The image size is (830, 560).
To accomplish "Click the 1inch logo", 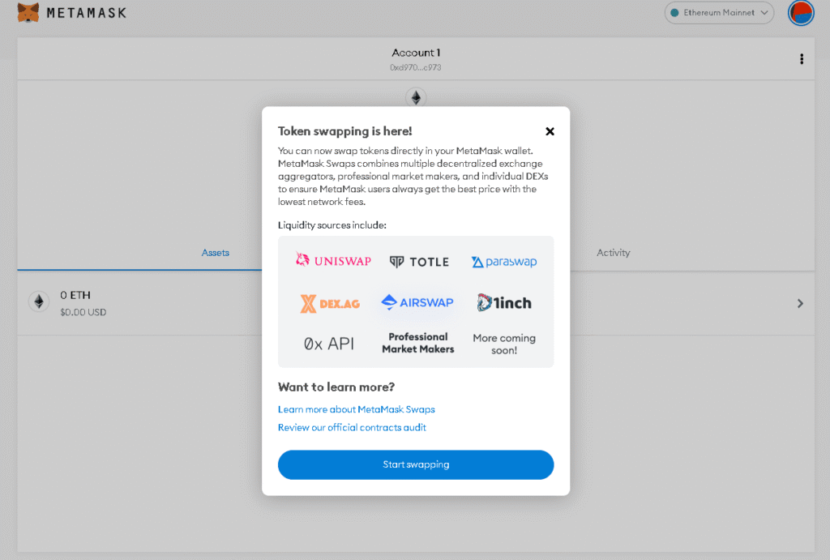I will click(504, 303).
